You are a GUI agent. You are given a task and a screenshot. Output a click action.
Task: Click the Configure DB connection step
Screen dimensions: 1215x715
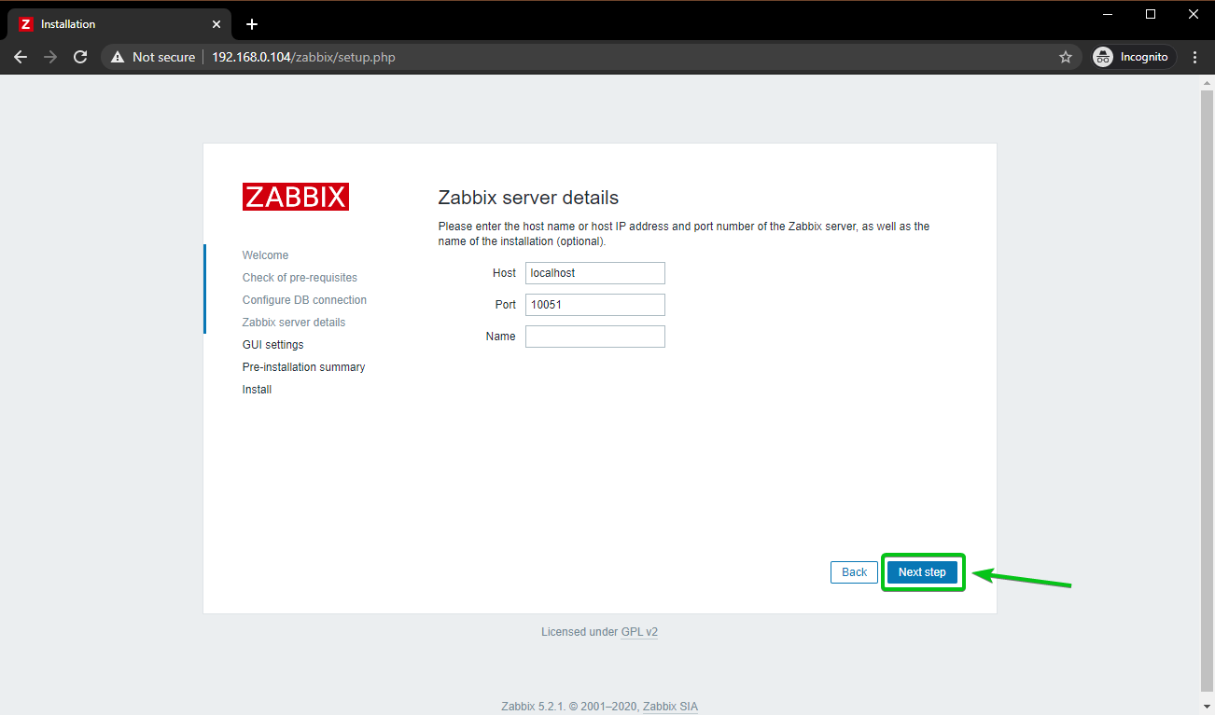point(304,300)
